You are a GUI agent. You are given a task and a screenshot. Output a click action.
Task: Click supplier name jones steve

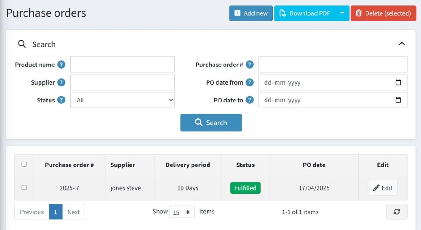coord(125,188)
